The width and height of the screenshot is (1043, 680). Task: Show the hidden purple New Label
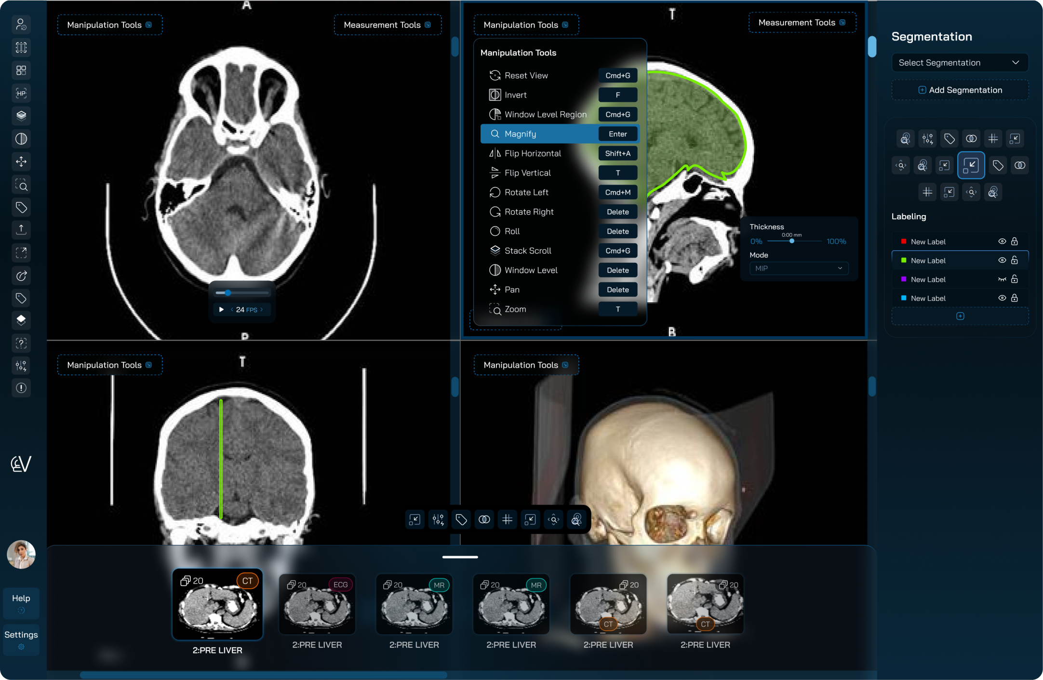[x=1002, y=279]
